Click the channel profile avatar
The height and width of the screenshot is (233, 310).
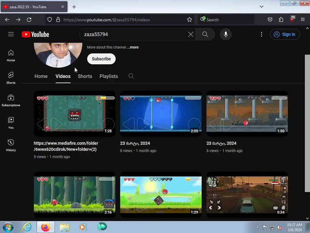pos(58,55)
